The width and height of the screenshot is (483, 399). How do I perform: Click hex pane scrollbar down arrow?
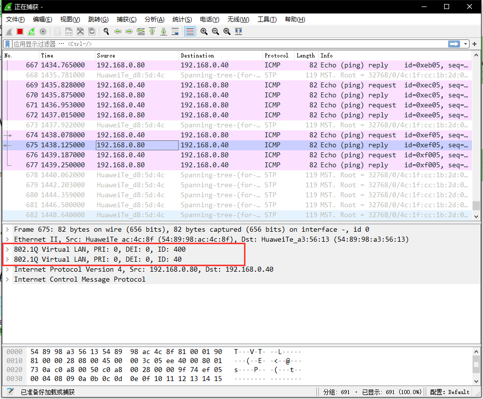pyautogui.click(x=476, y=381)
